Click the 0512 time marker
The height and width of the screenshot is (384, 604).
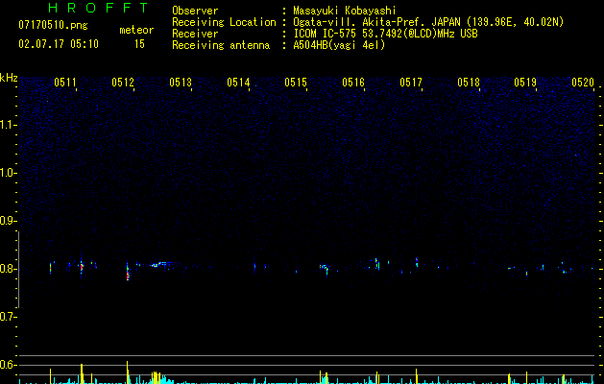point(123,83)
